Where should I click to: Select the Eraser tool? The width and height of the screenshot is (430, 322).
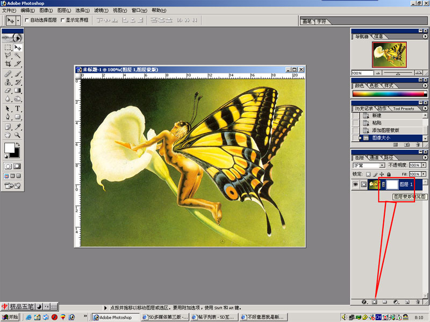8,90
